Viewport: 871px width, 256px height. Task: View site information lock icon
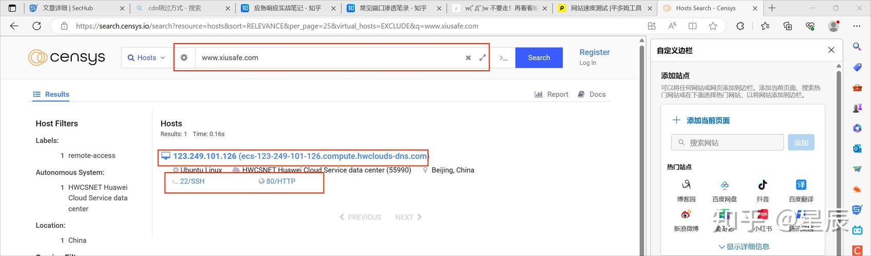[64, 26]
